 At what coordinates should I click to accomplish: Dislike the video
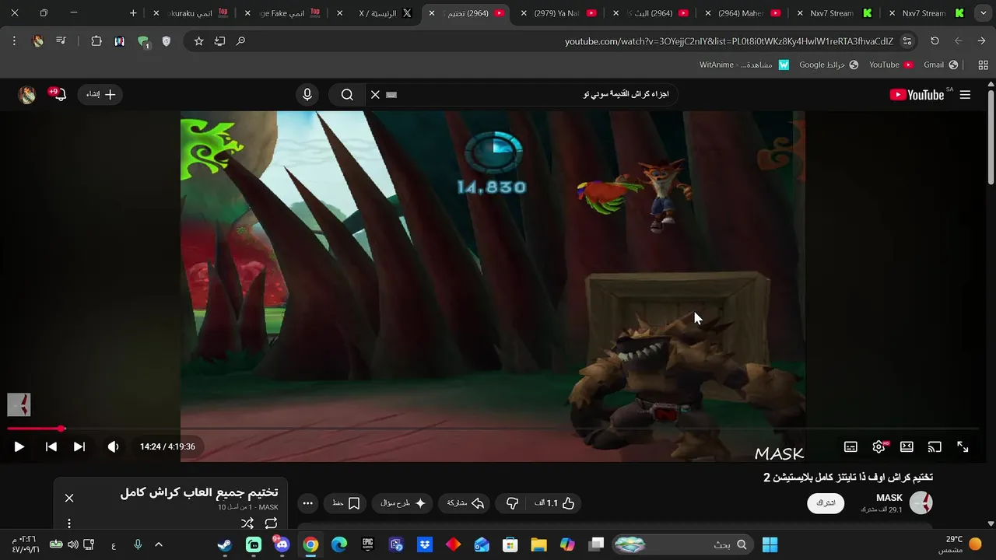pos(512,503)
